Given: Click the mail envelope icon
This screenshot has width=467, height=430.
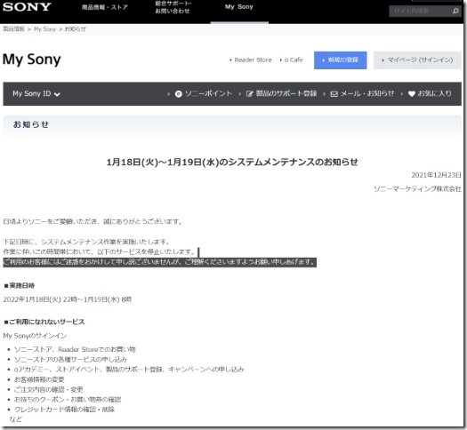Looking at the screenshot, I should pyautogui.click(x=334, y=94).
